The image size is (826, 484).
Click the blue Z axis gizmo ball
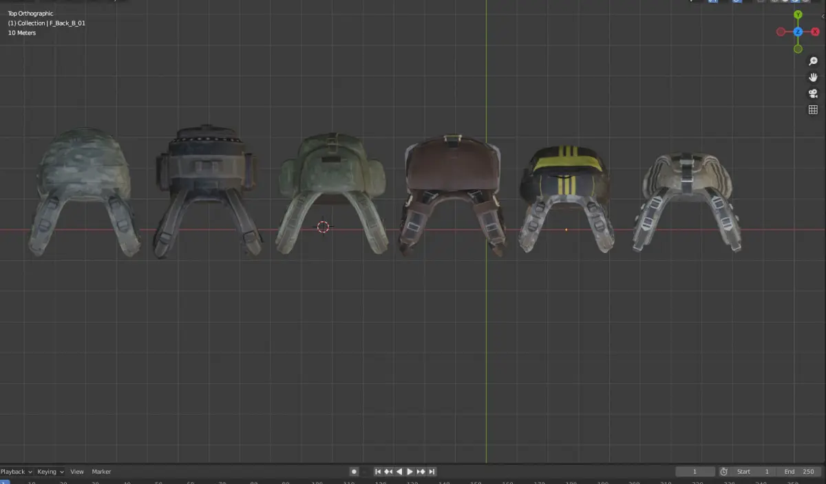(x=798, y=32)
